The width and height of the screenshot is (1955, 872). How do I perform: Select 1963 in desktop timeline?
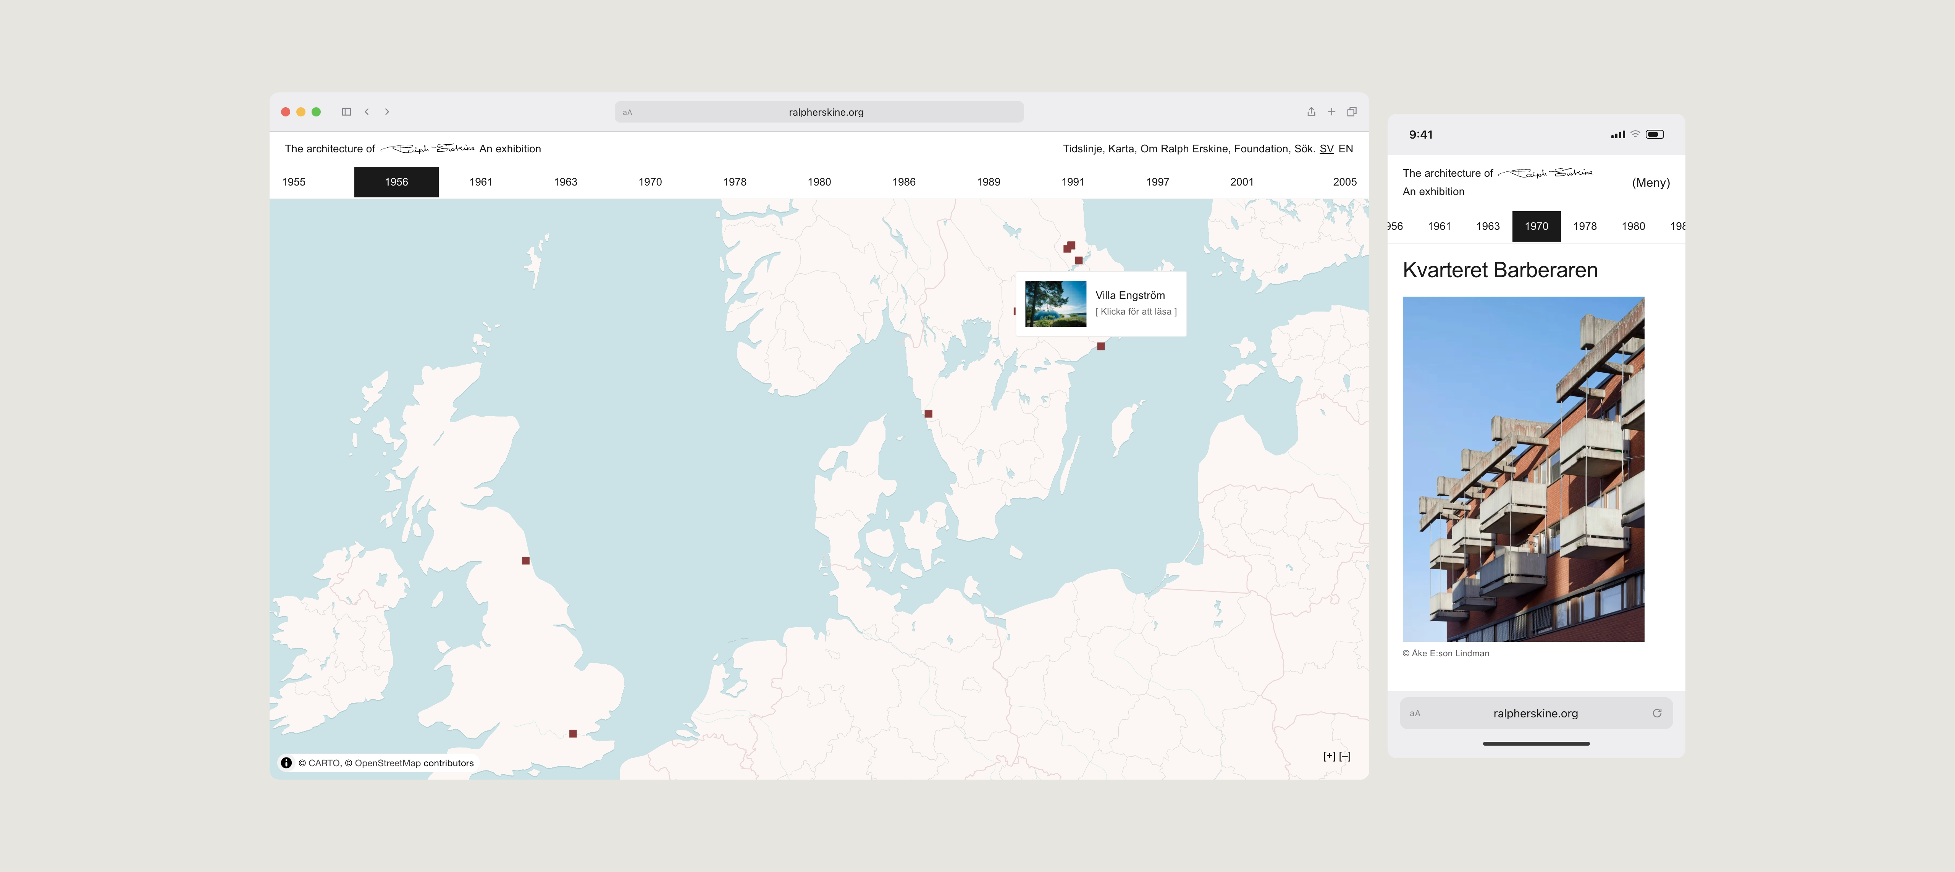click(565, 182)
